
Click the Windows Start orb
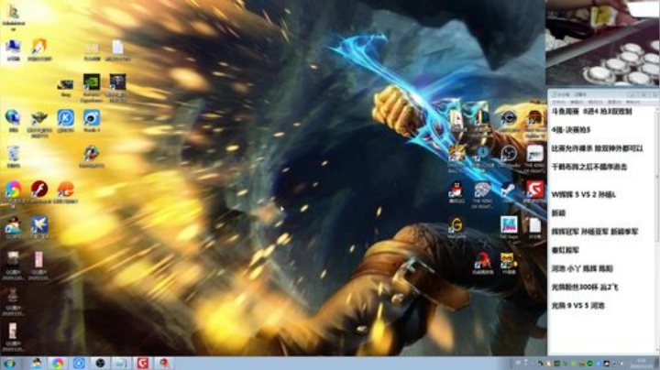coord(9,364)
